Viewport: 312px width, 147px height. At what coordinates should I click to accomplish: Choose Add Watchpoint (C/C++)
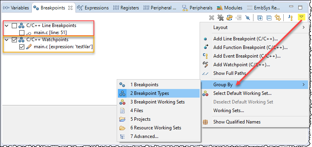click(x=254, y=65)
